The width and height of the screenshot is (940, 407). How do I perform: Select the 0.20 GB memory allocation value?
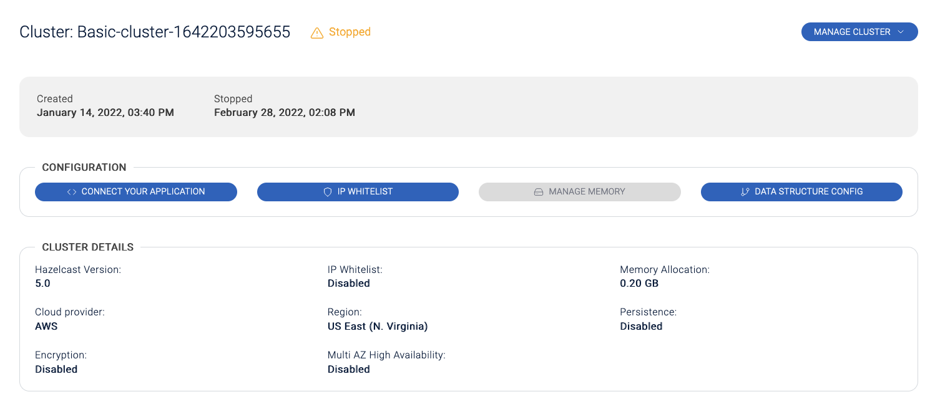(x=639, y=284)
